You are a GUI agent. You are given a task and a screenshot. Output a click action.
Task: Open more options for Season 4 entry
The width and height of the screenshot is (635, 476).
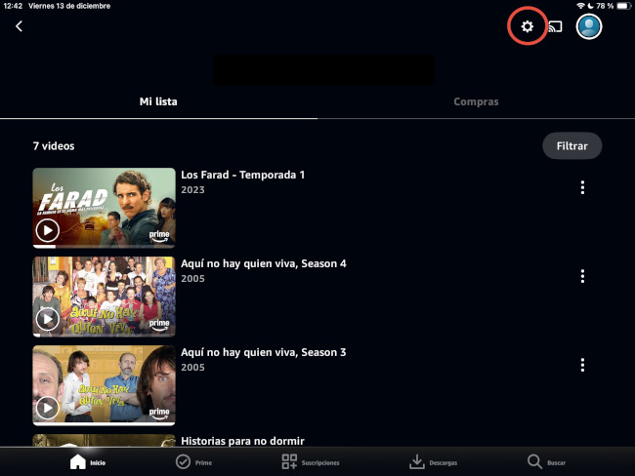[582, 276]
